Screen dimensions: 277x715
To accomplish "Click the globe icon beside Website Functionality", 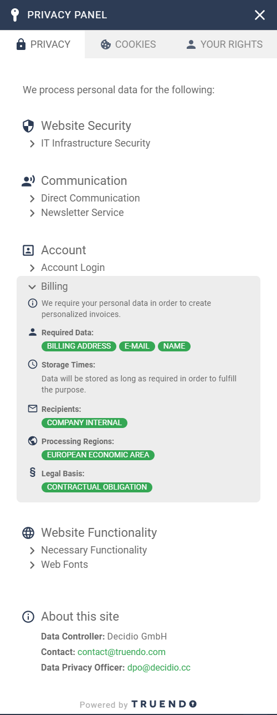I will 28,533.
